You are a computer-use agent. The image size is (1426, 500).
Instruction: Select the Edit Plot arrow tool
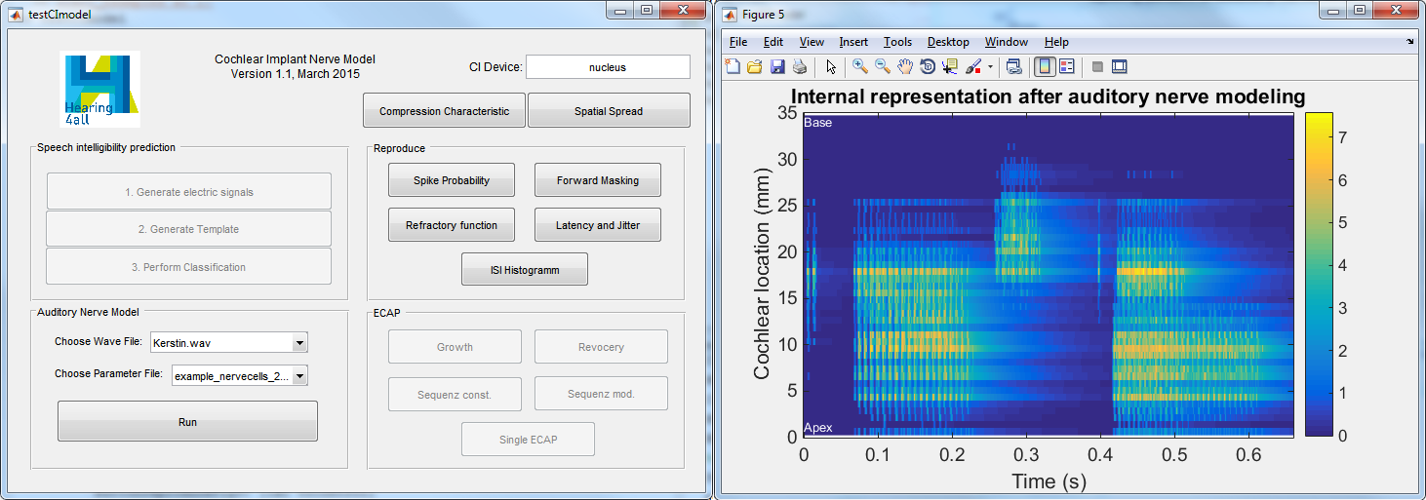[831, 66]
